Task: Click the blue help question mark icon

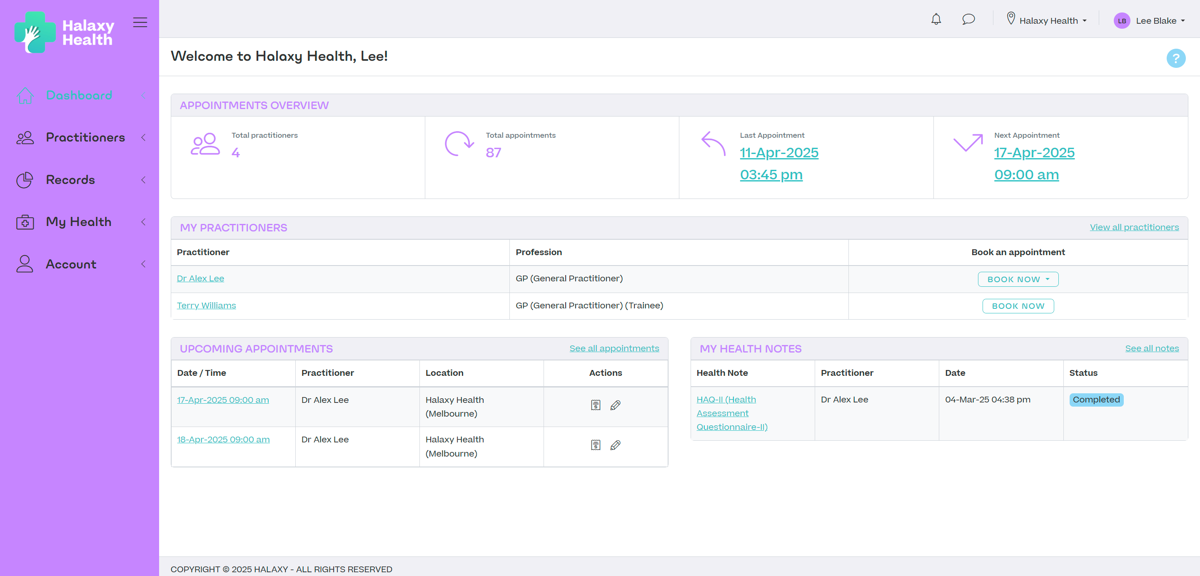Action: point(1176,58)
